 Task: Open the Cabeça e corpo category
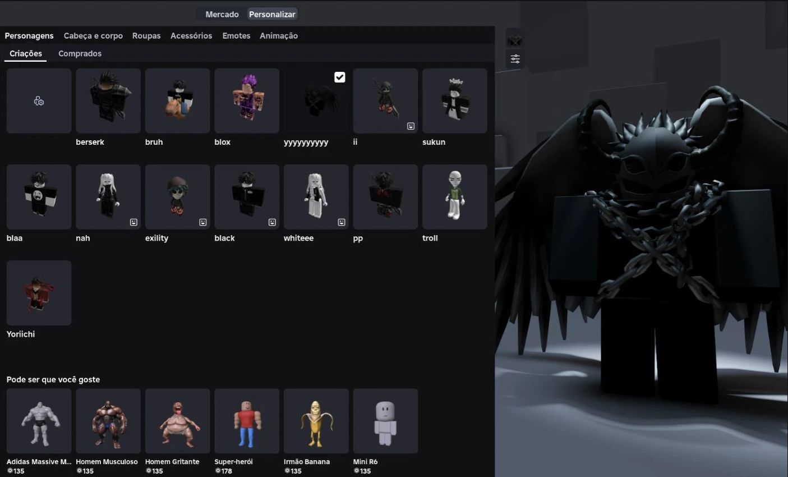tap(93, 35)
